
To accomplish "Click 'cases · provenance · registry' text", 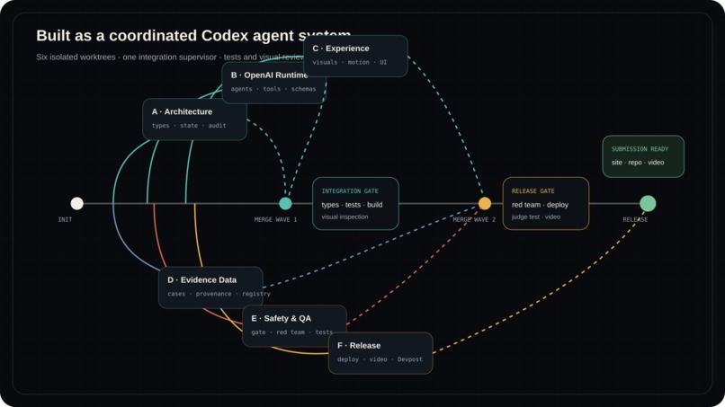I will [x=219, y=294].
